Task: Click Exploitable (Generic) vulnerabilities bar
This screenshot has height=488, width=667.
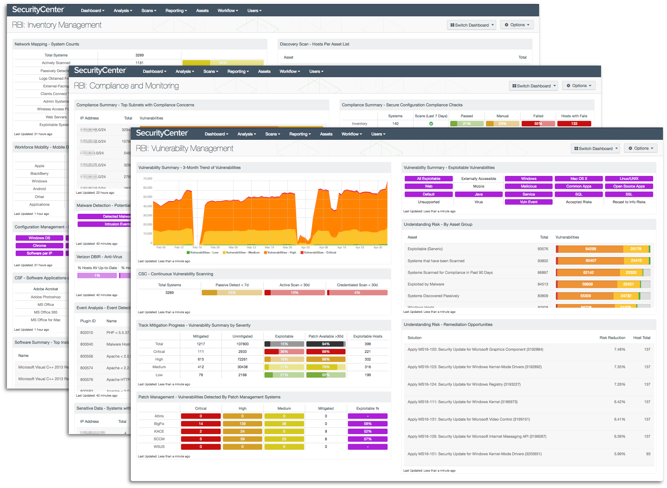Action: 603,249
